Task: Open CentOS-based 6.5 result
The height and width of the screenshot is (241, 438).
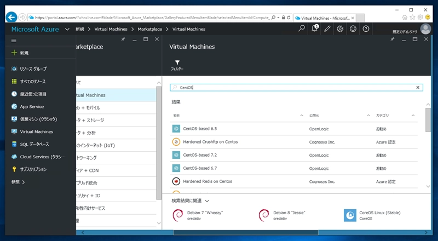Action: click(294, 129)
